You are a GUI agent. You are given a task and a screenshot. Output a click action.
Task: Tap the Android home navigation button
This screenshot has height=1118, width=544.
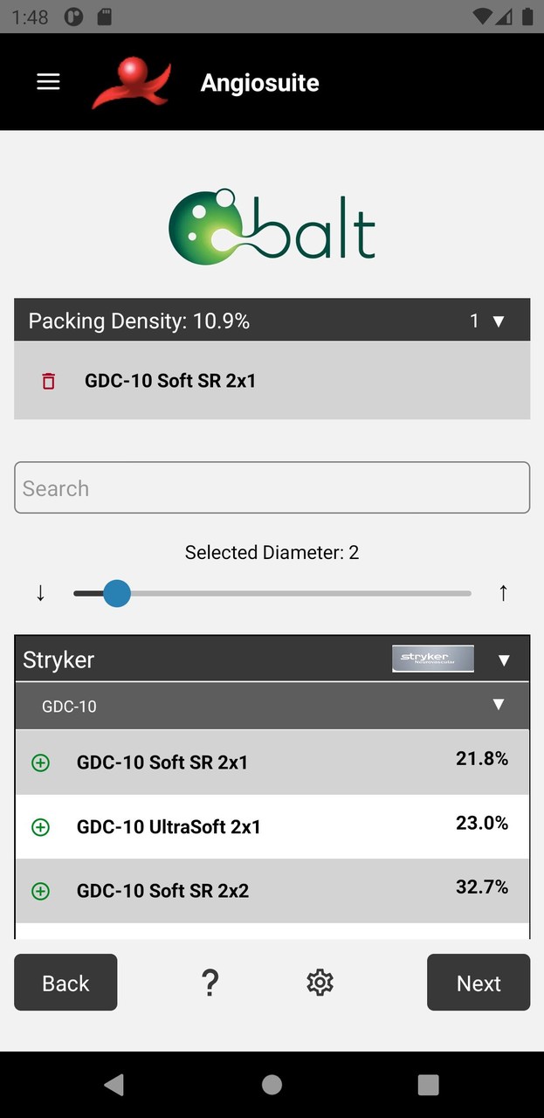(272, 1084)
